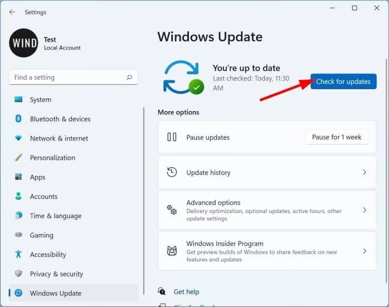
Task: Click the Personalization paintbrush icon
Action: pyautogui.click(x=18, y=158)
